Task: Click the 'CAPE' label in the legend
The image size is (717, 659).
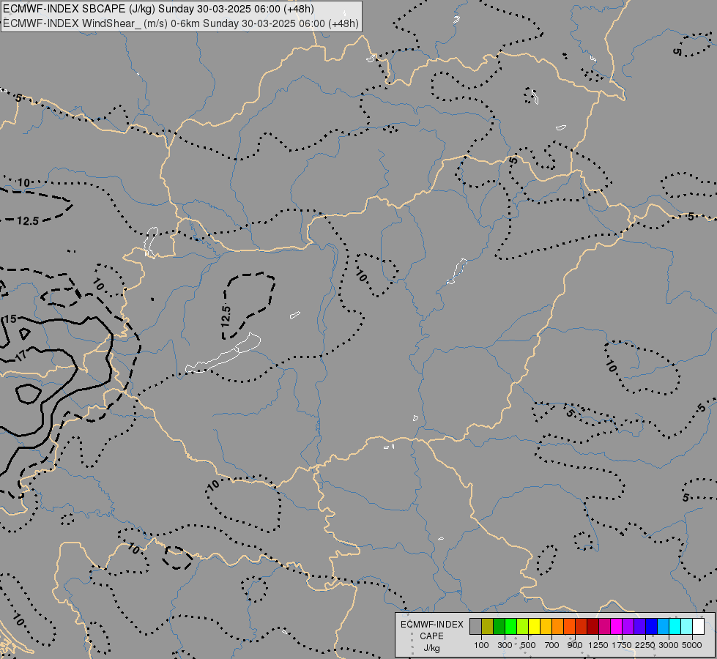Action: pos(431,636)
